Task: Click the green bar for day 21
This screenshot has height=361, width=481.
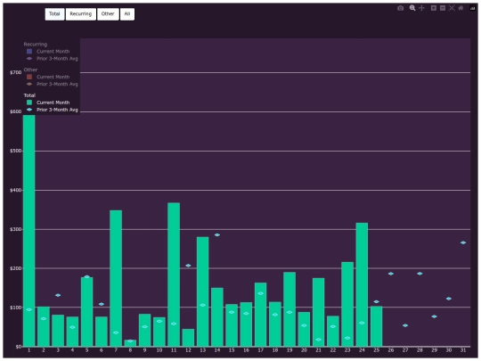Action: [x=318, y=312]
